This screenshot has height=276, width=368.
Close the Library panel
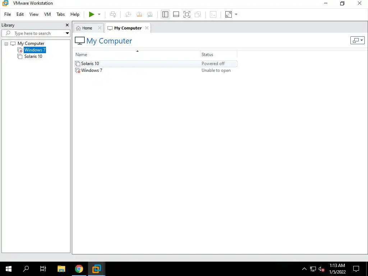point(67,25)
